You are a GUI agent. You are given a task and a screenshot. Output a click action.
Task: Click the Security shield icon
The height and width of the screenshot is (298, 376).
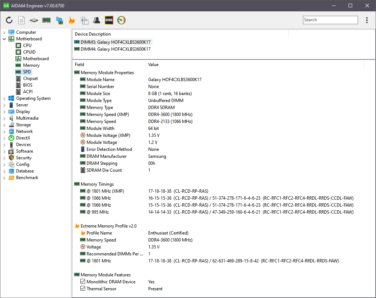11,158
